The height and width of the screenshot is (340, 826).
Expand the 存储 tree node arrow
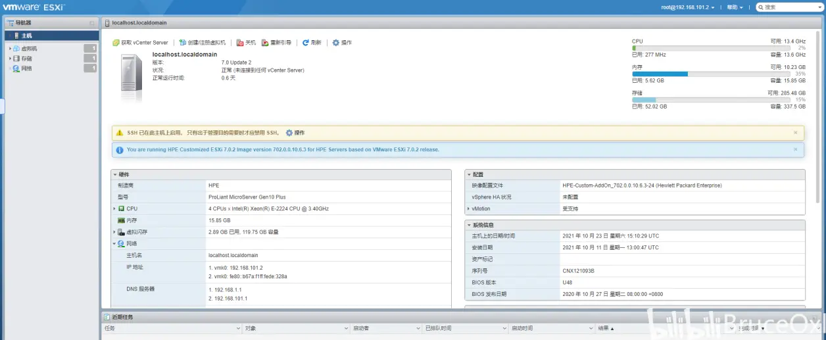click(10, 59)
